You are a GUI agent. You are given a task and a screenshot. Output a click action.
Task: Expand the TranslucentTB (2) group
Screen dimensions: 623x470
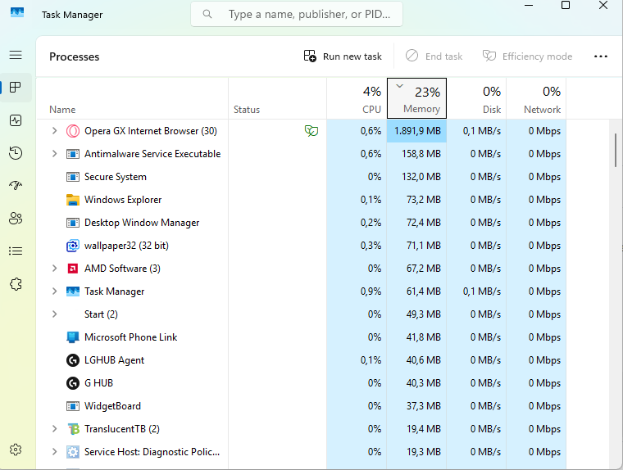tap(54, 429)
